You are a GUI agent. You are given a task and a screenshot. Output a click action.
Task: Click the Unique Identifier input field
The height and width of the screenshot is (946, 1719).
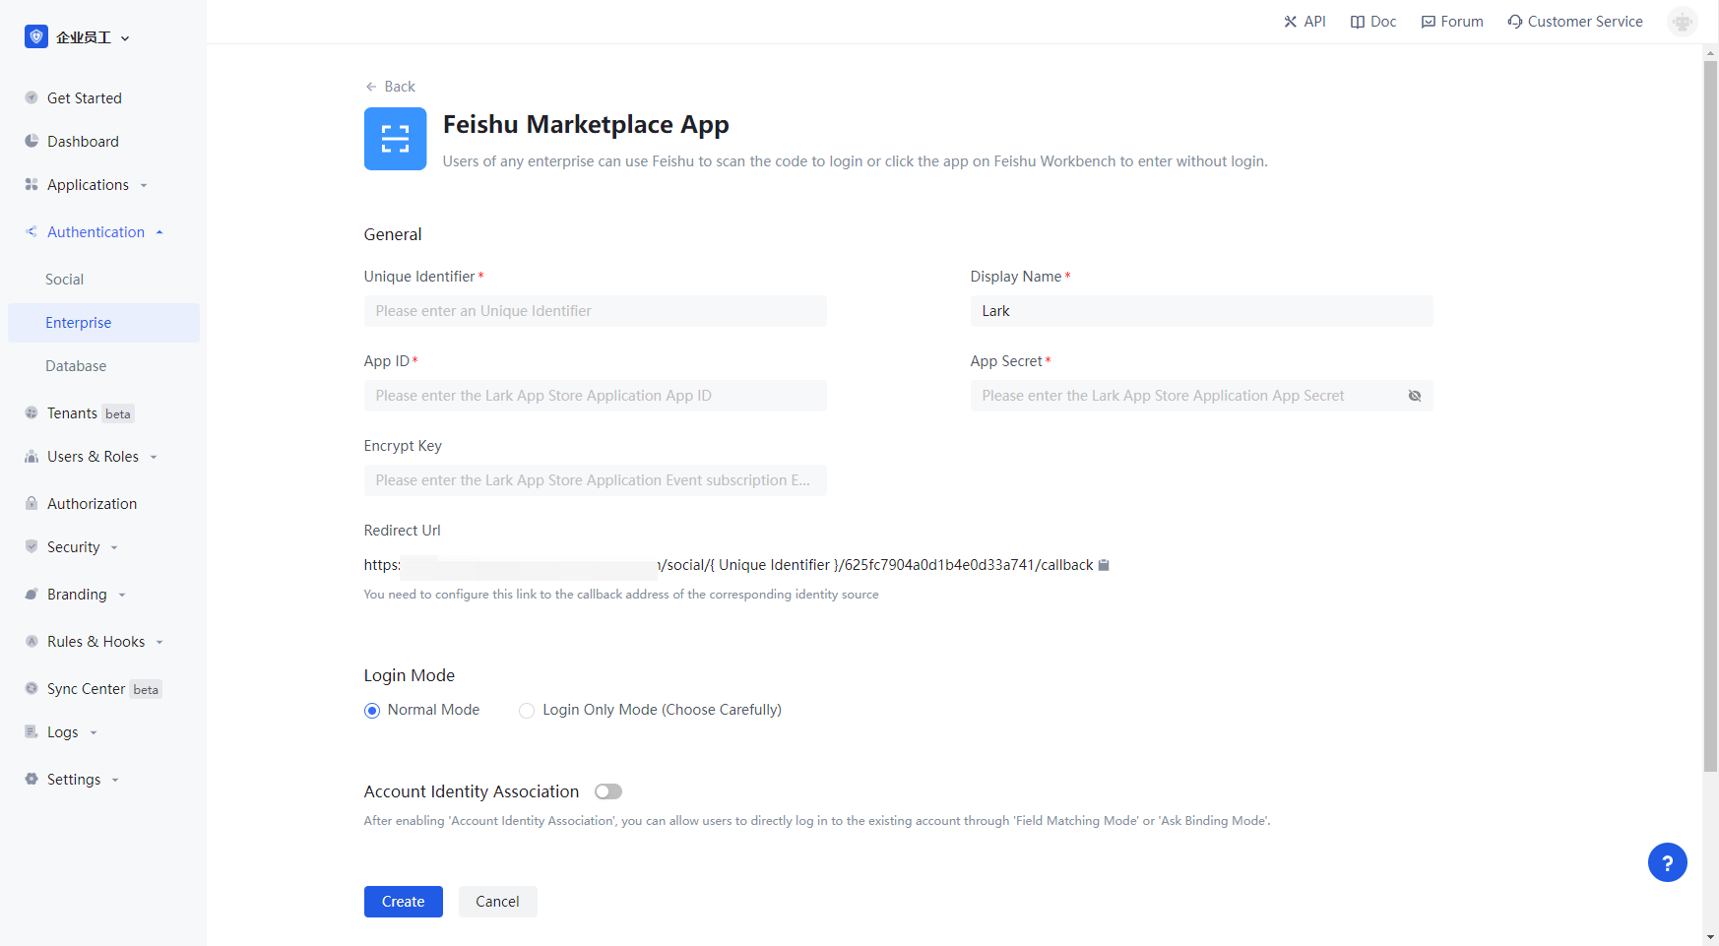pyautogui.click(x=595, y=310)
